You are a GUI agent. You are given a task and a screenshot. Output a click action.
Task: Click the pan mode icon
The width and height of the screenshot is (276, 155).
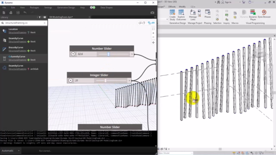154,43
